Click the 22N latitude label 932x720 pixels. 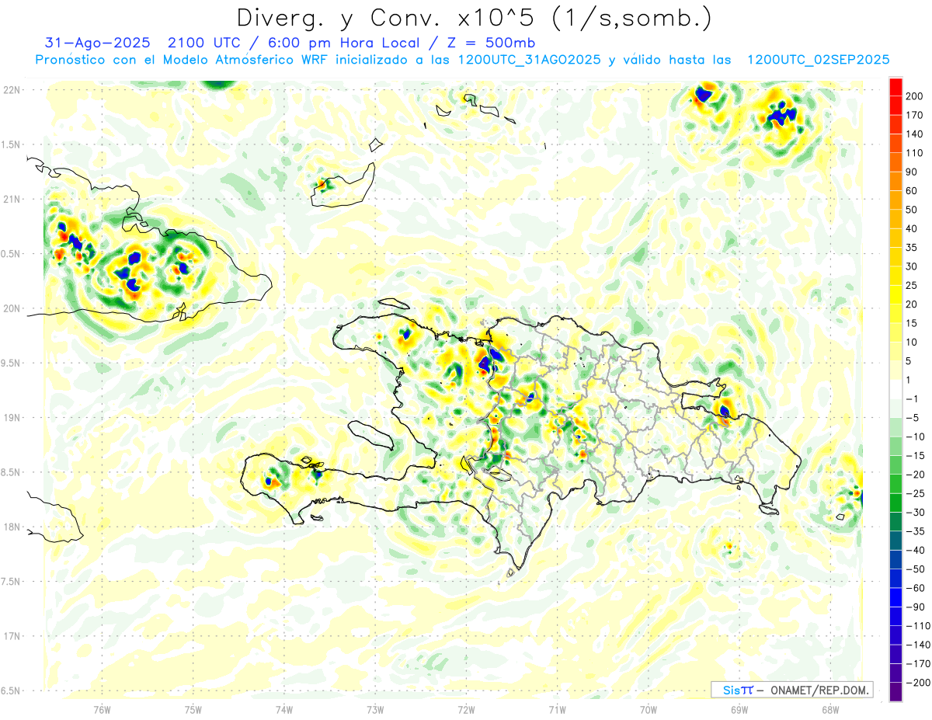[x=12, y=89]
